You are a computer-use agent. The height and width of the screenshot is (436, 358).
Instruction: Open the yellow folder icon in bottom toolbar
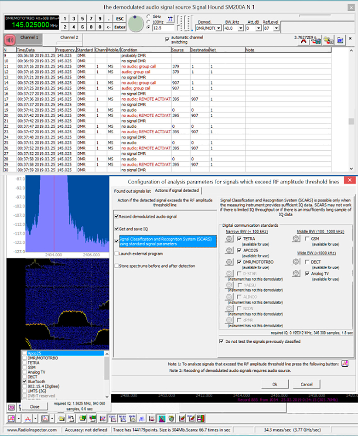(x=61, y=418)
